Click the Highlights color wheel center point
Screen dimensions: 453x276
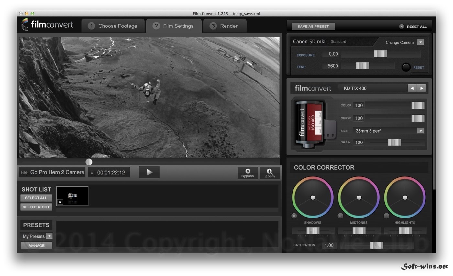[405, 197]
